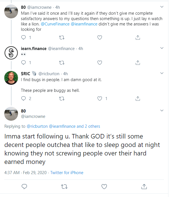Retweet the main tweet at the bottom
Screen dimensions: 171x197
click(64, 186)
